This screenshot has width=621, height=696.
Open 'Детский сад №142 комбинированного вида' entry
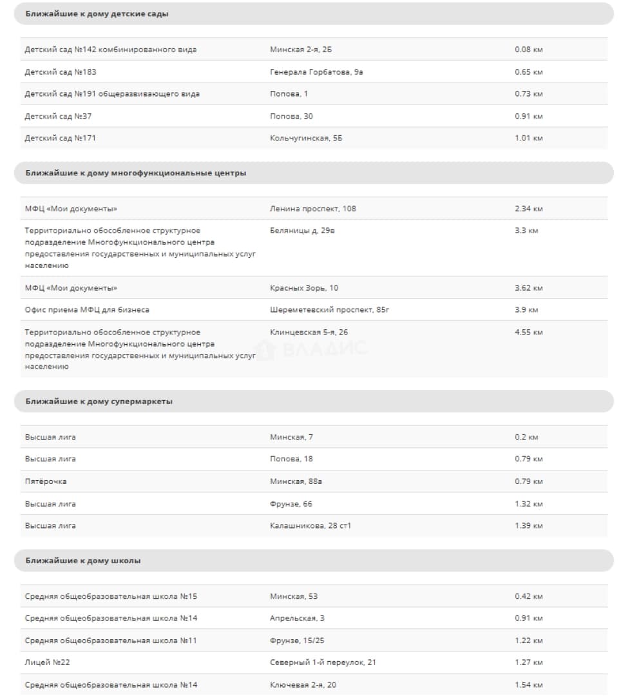pos(110,49)
